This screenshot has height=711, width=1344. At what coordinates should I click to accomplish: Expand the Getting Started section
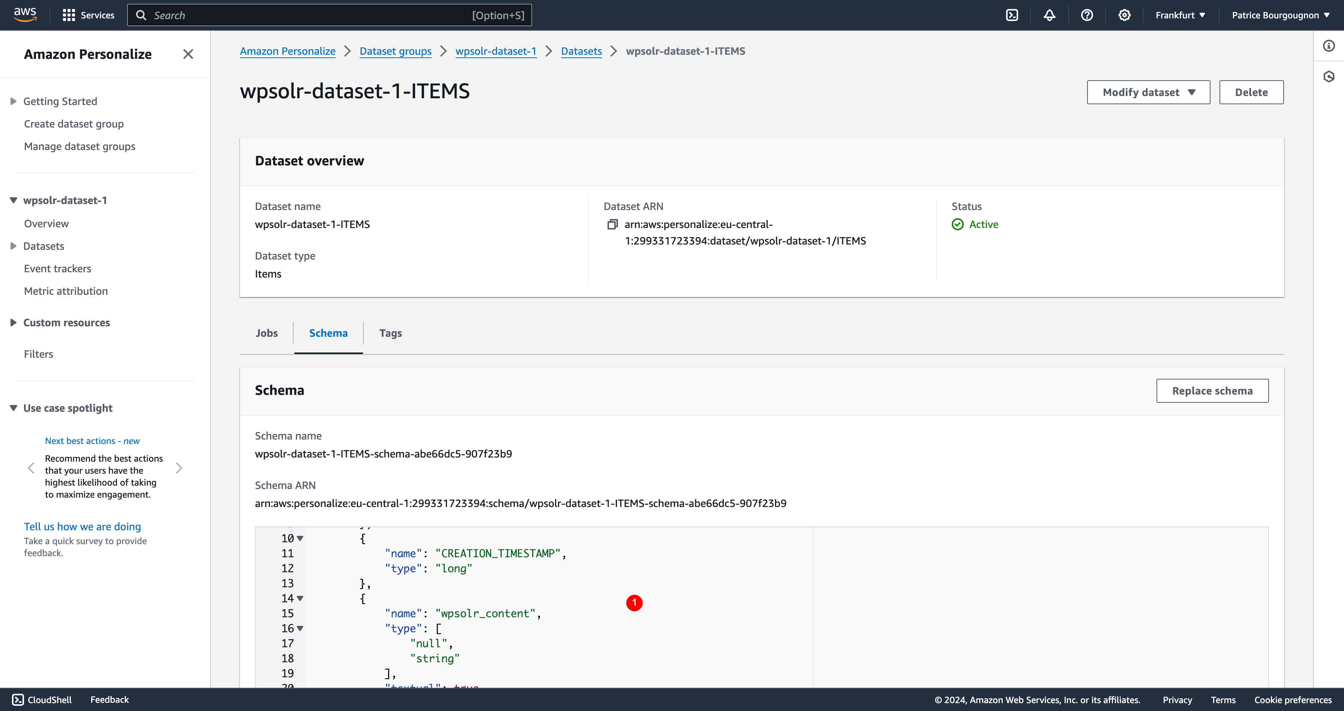click(x=13, y=101)
